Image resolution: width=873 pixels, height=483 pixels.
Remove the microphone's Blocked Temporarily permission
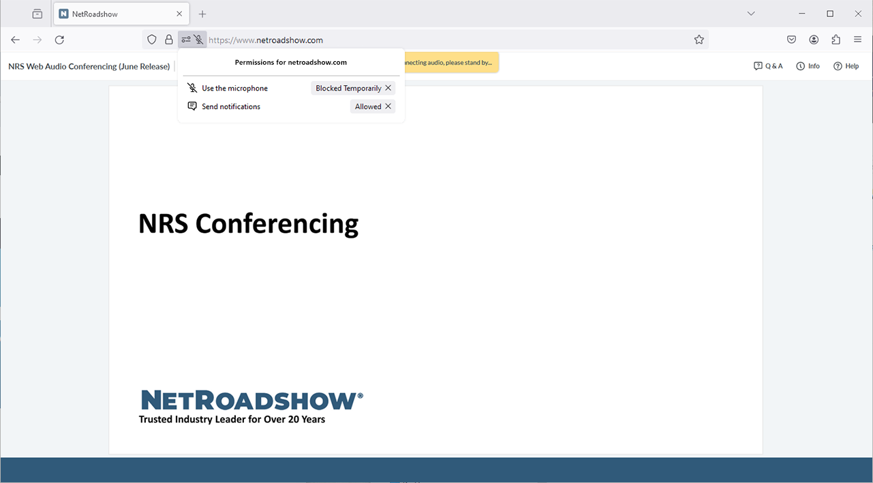(x=388, y=87)
